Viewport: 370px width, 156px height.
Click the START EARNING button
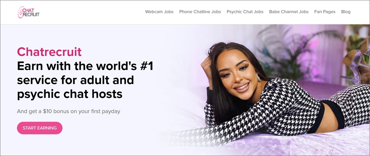pos(40,128)
